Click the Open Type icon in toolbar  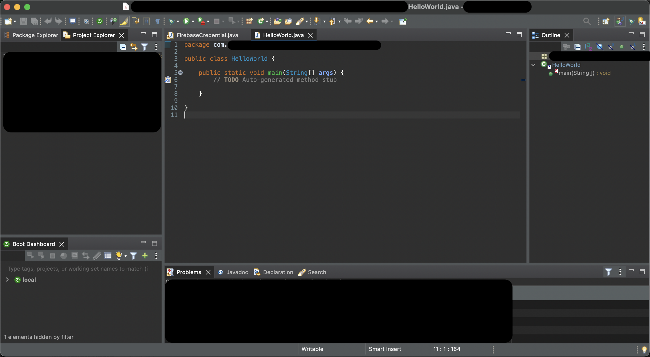tap(277, 21)
